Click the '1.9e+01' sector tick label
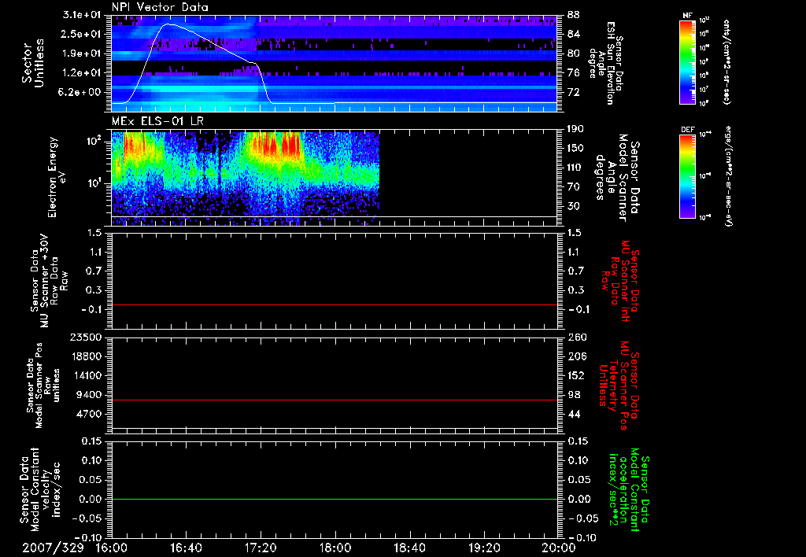 (x=82, y=53)
